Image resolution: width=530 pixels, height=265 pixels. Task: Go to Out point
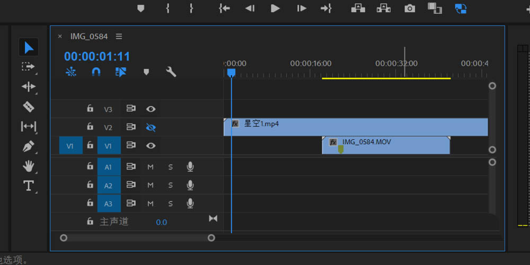pyautogui.click(x=326, y=8)
